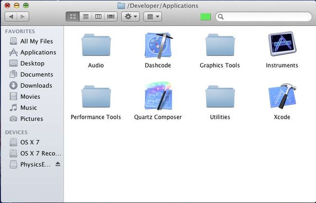The image size is (316, 203).
Task: Go back with the left arrow button
Action: 11,16
